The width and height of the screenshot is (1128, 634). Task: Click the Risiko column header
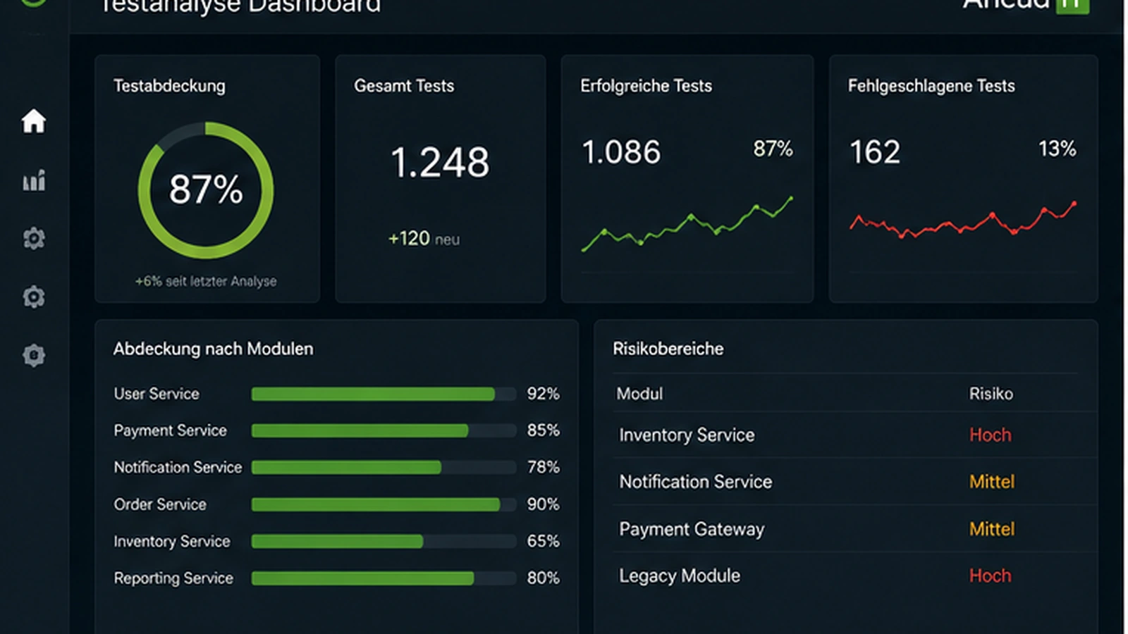(991, 394)
